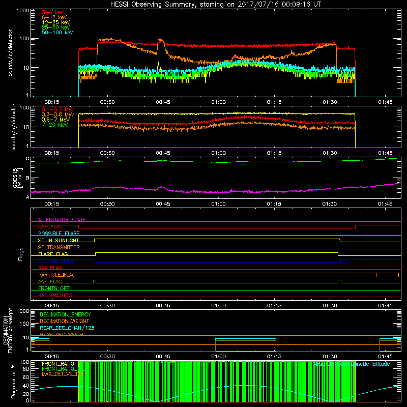The height and width of the screenshot is (407, 407).
Task: Select the 00:45 tick below the keV panel
Action: click(x=163, y=102)
